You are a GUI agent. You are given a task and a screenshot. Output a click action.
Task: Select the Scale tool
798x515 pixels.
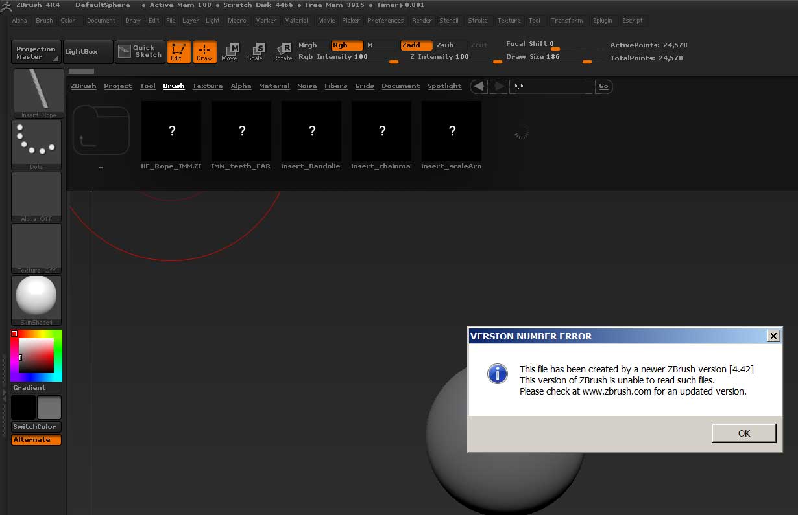coord(256,52)
